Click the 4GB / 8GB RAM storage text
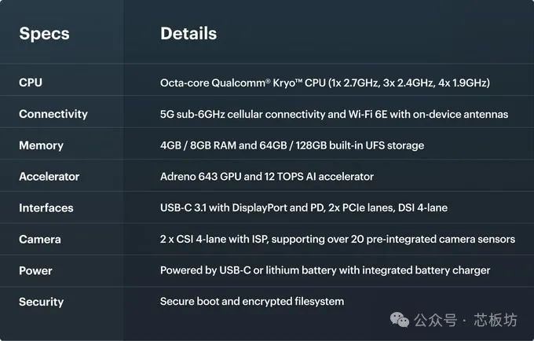Screen dimensions: 534x341 (292, 145)
